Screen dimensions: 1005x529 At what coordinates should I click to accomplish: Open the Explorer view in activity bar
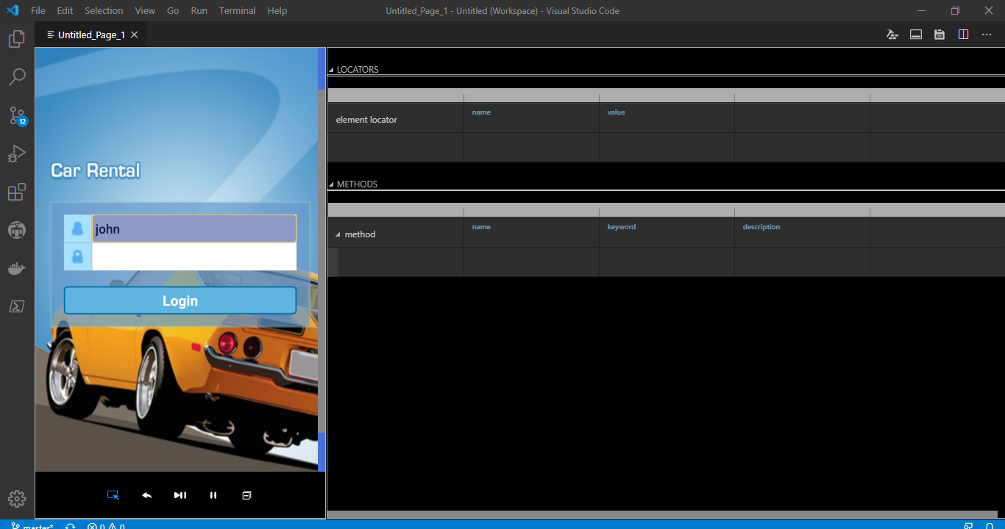point(17,39)
